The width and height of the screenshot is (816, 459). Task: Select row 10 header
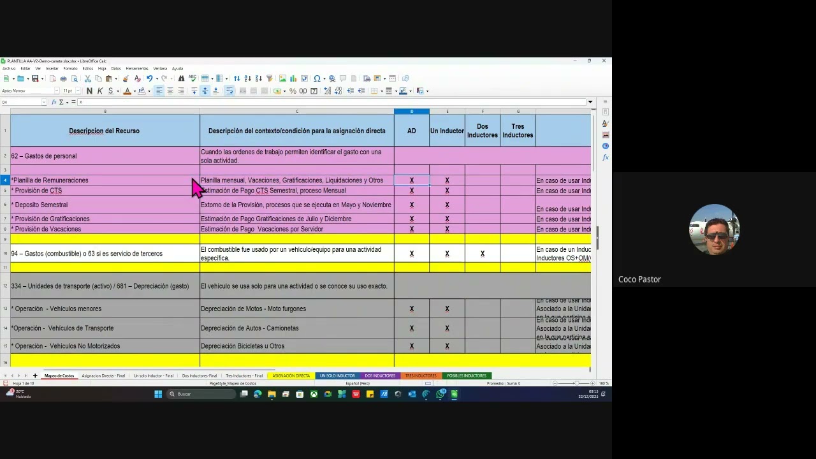point(5,254)
